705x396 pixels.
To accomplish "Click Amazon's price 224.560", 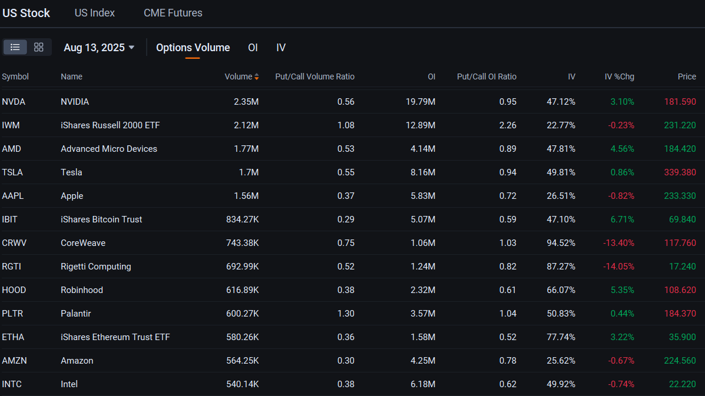I will pyautogui.click(x=680, y=361).
